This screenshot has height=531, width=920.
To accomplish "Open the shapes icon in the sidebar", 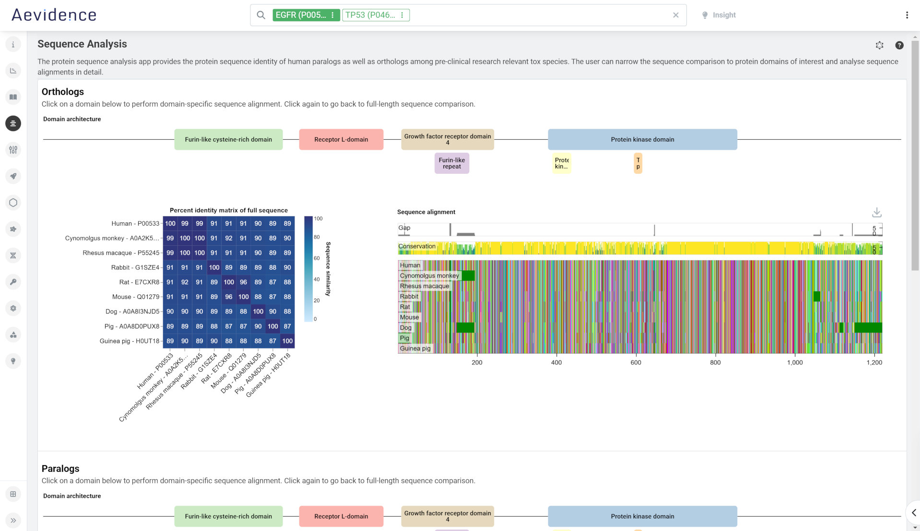I will (13, 335).
